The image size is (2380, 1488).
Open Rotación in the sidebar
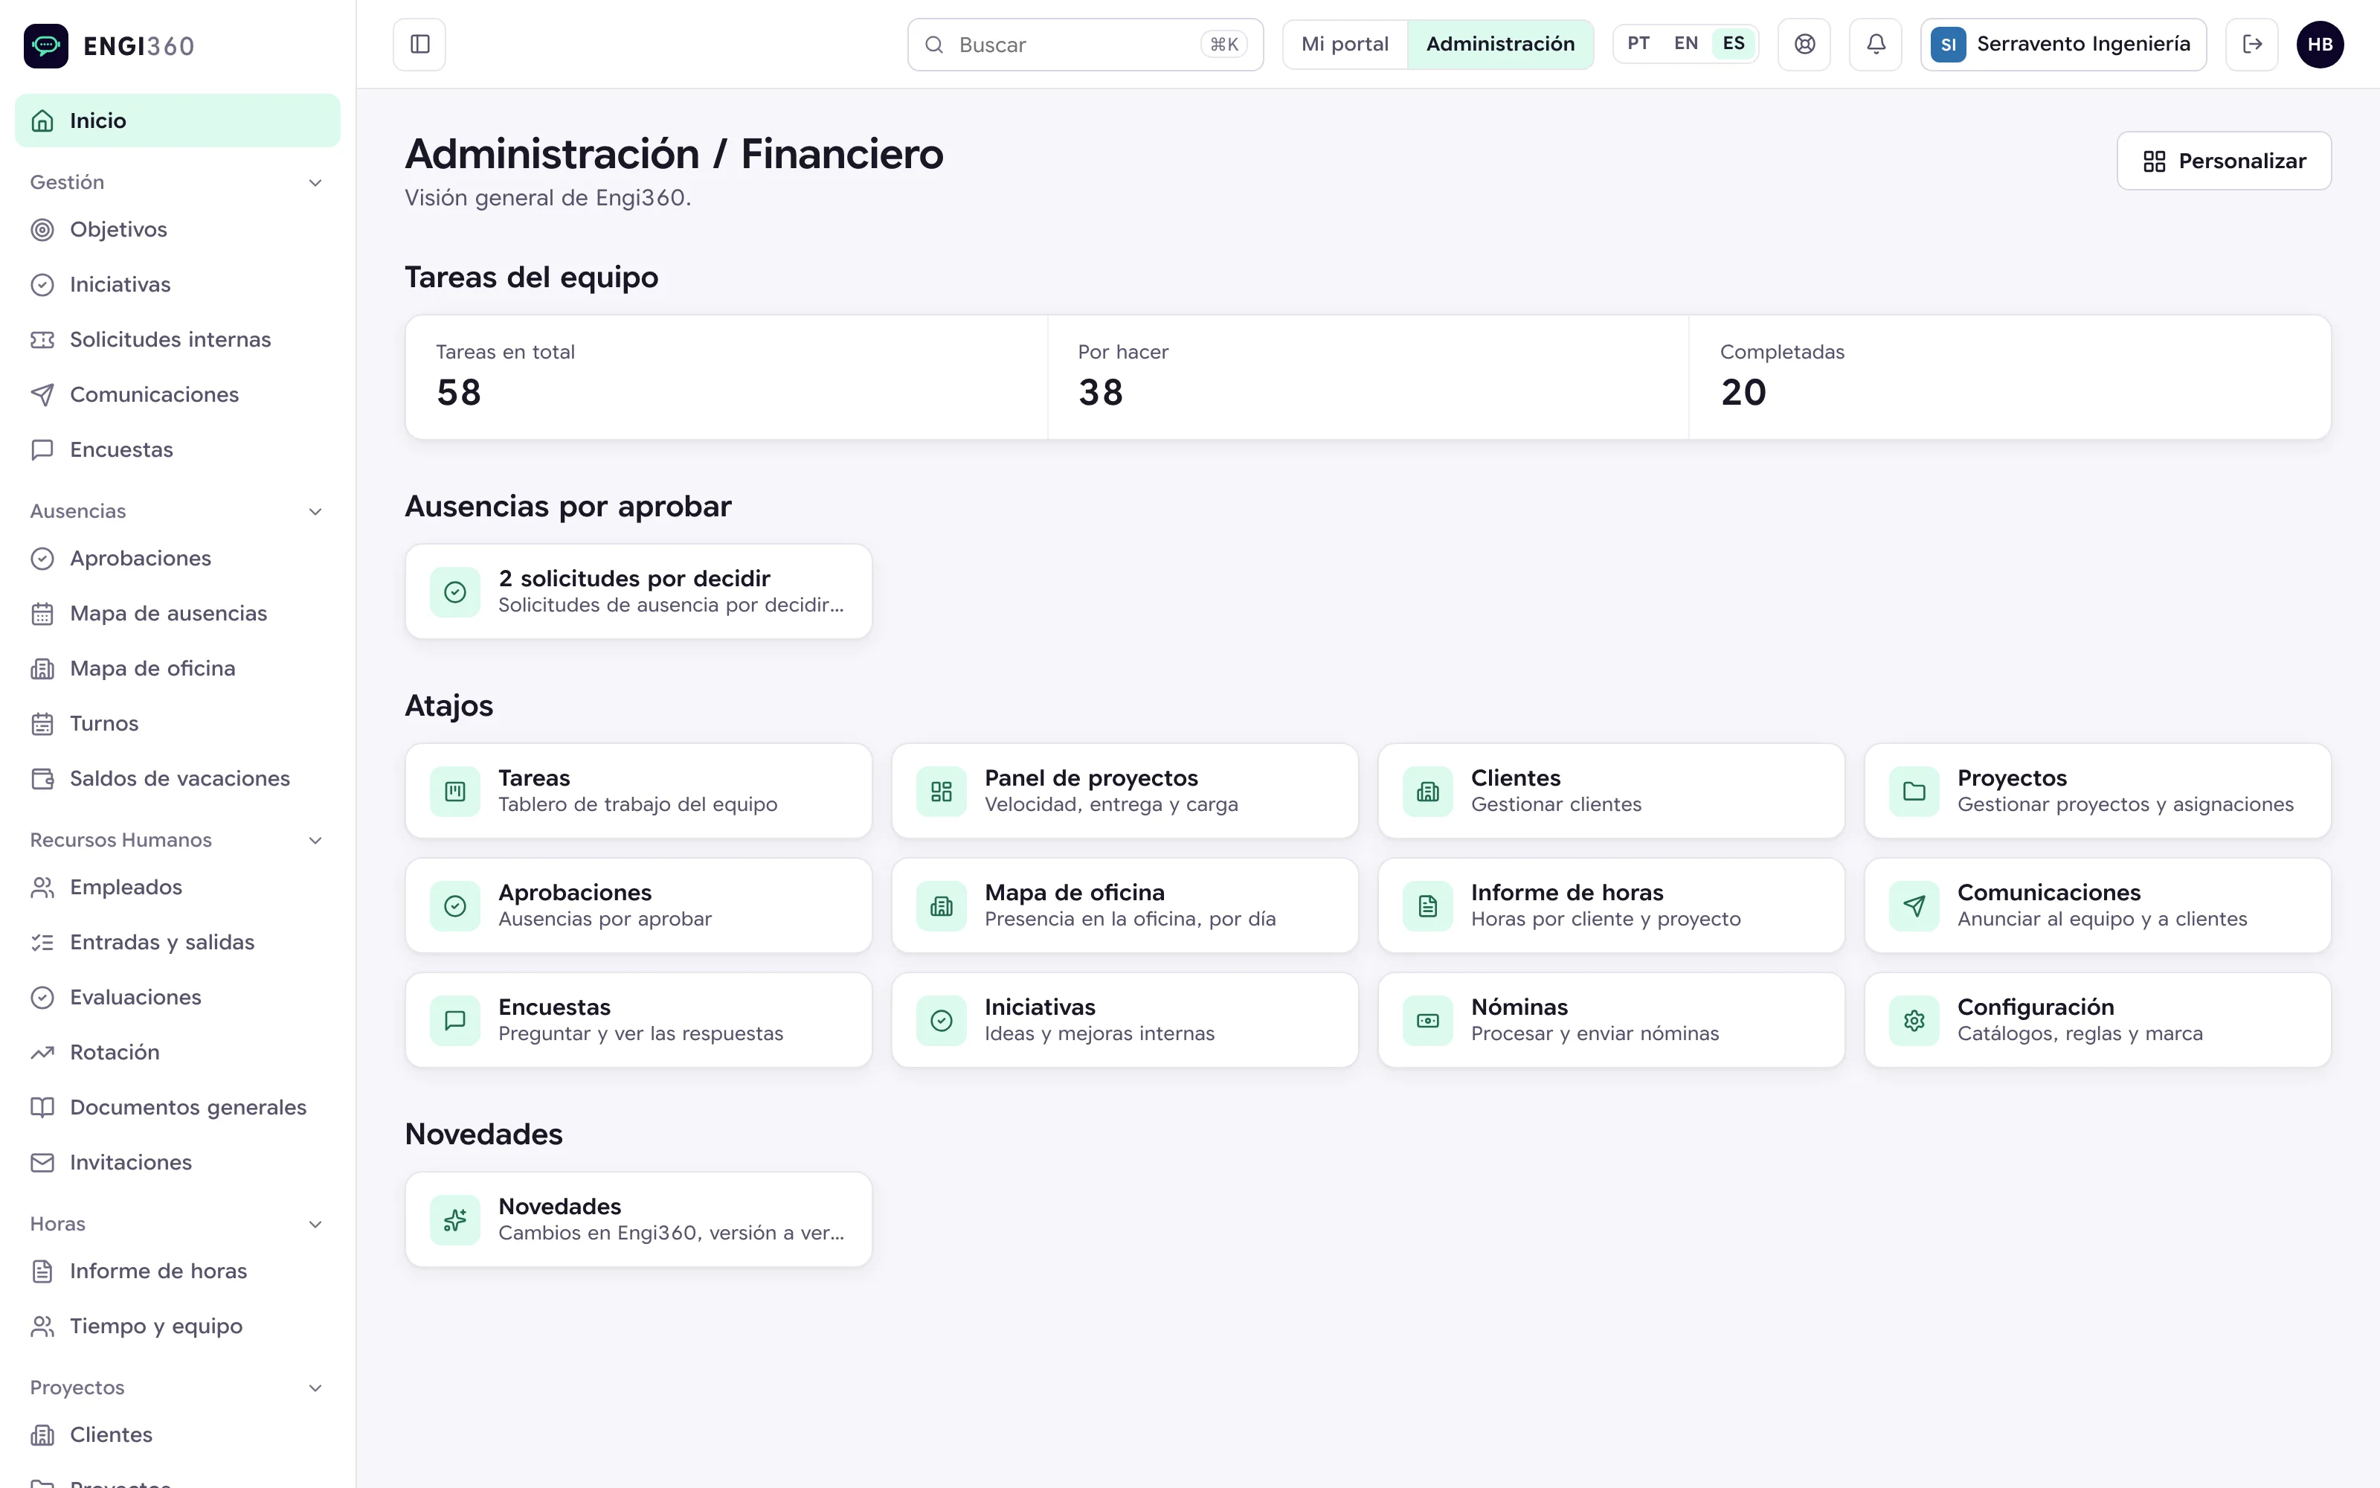coord(177,1052)
